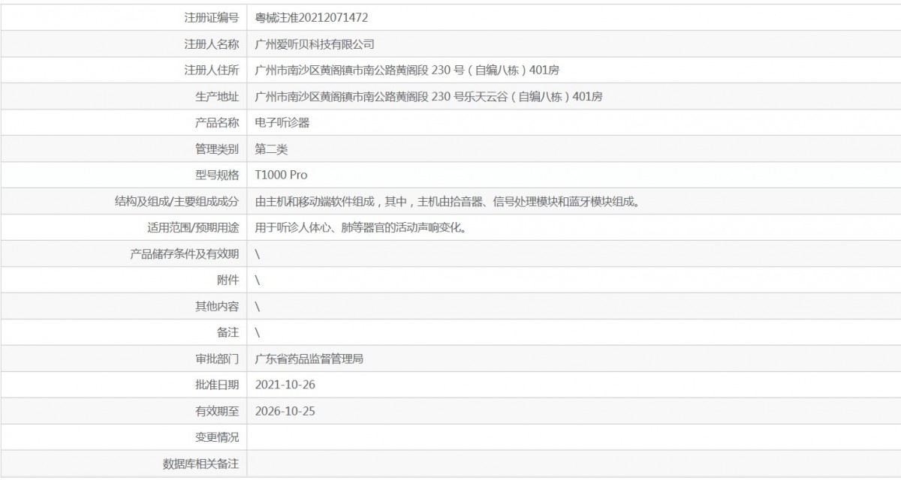The width and height of the screenshot is (901, 480).
Task: Select product name 电子听诊器
Action: click(282, 122)
